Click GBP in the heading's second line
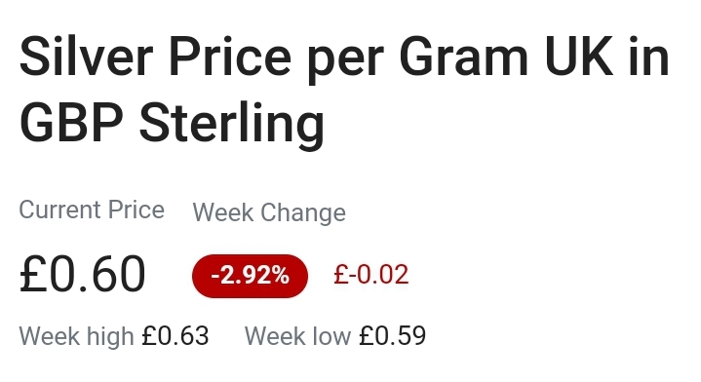701x382 pixels. point(71,123)
